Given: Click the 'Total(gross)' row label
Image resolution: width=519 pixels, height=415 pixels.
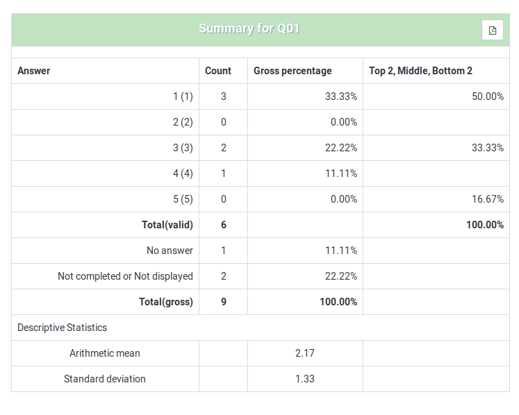Looking at the screenshot, I should point(167,302).
